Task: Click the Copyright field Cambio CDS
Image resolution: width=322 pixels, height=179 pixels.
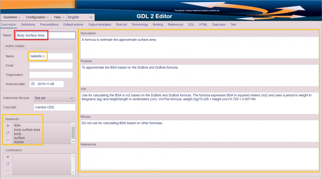Action: (x=54, y=107)
